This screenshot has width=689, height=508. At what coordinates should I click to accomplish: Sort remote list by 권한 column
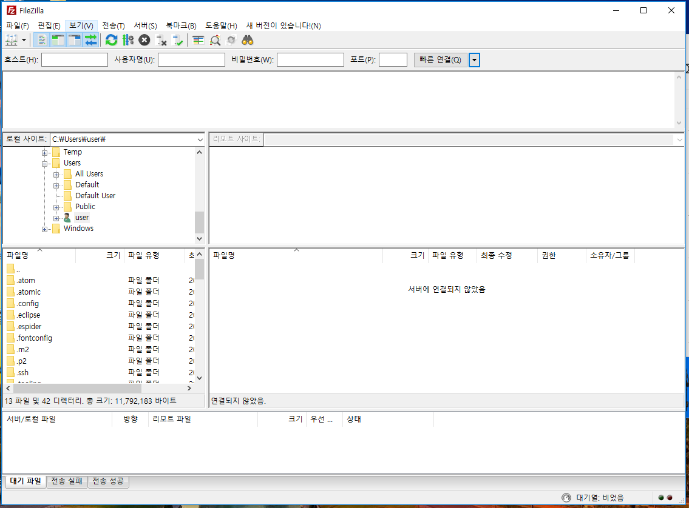click(561, 255)
